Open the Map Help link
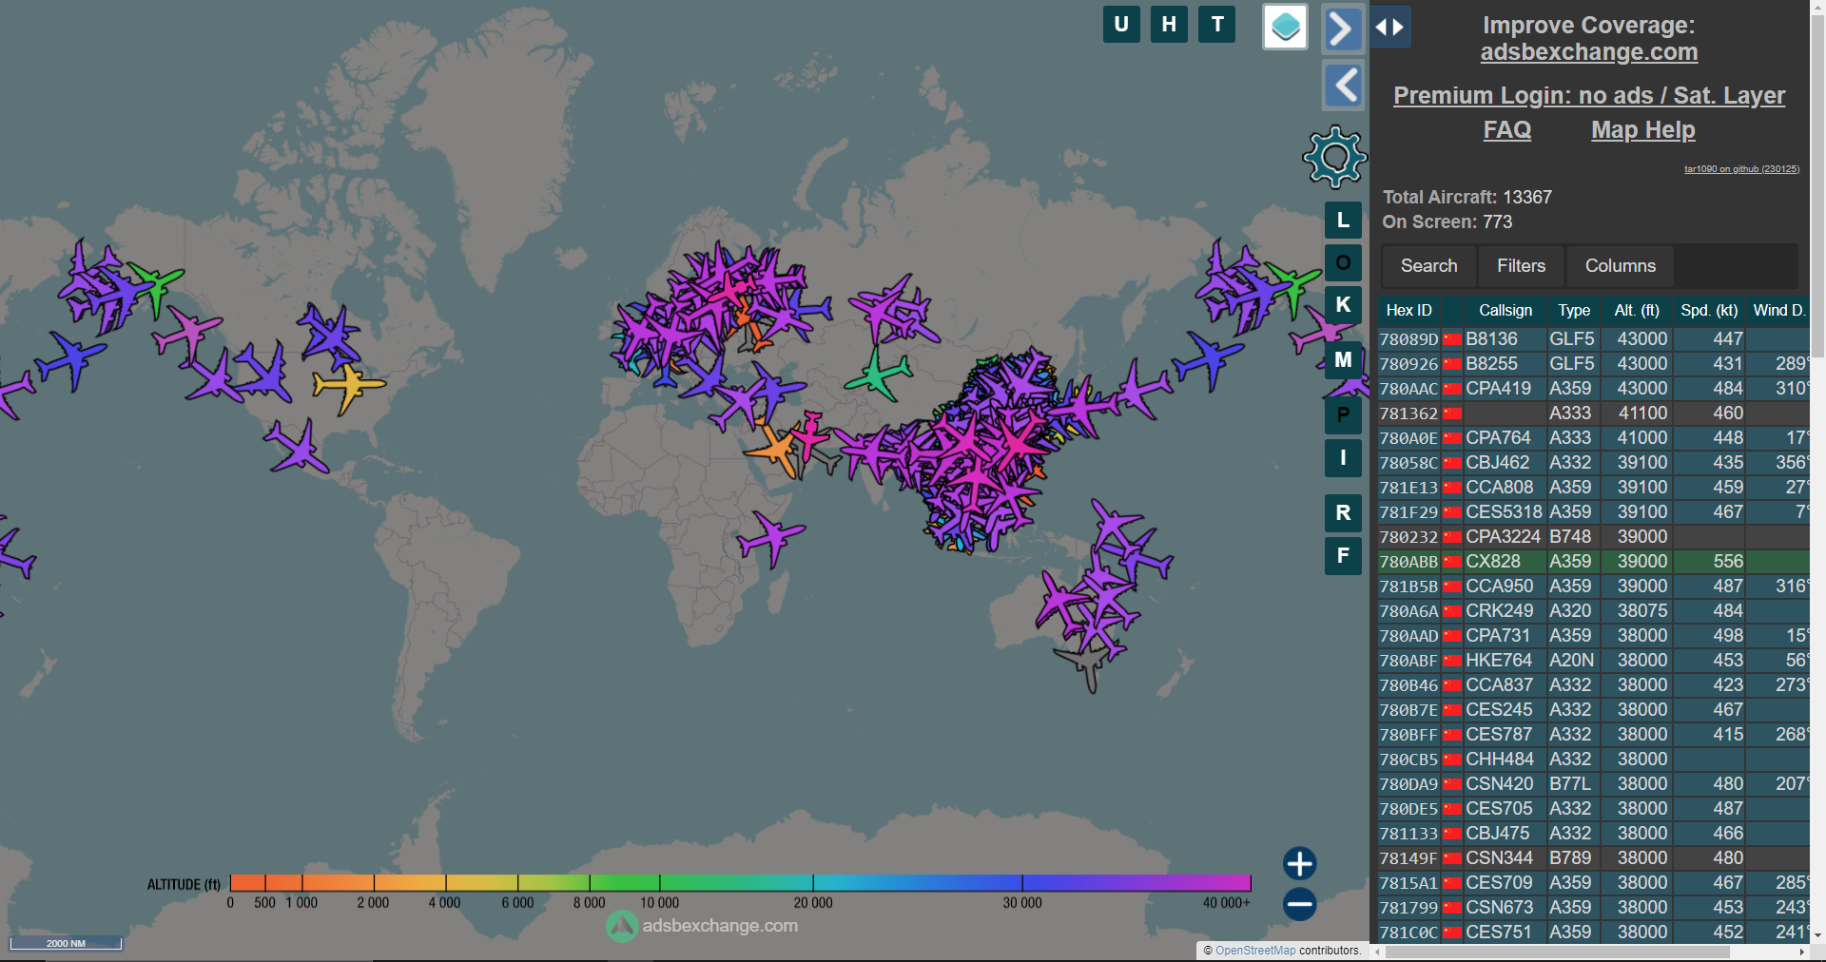Viewport: 1826px width, 962px height. tap(1642, 130)
